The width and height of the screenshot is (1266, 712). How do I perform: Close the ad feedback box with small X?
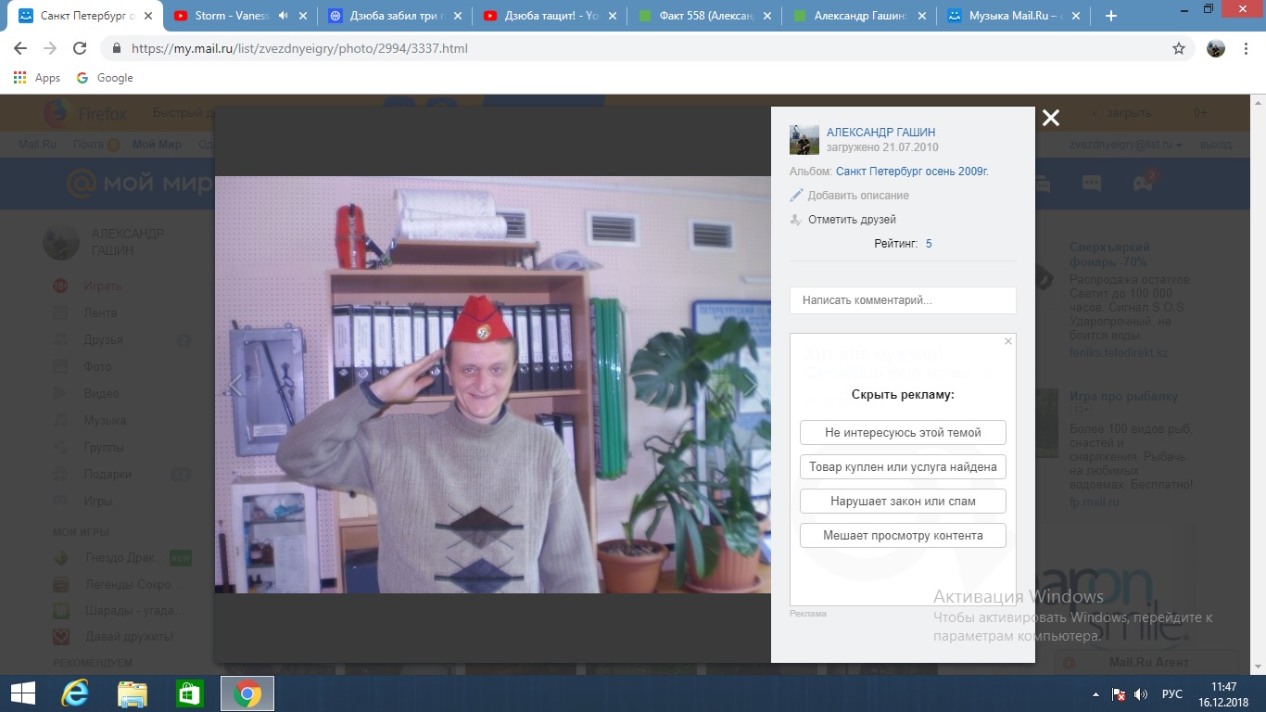[1008, 341]
